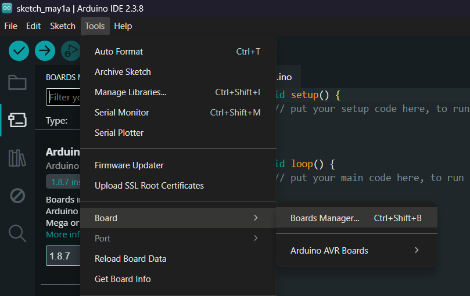Click the Arduino logo in title bar

click(7, 8)
